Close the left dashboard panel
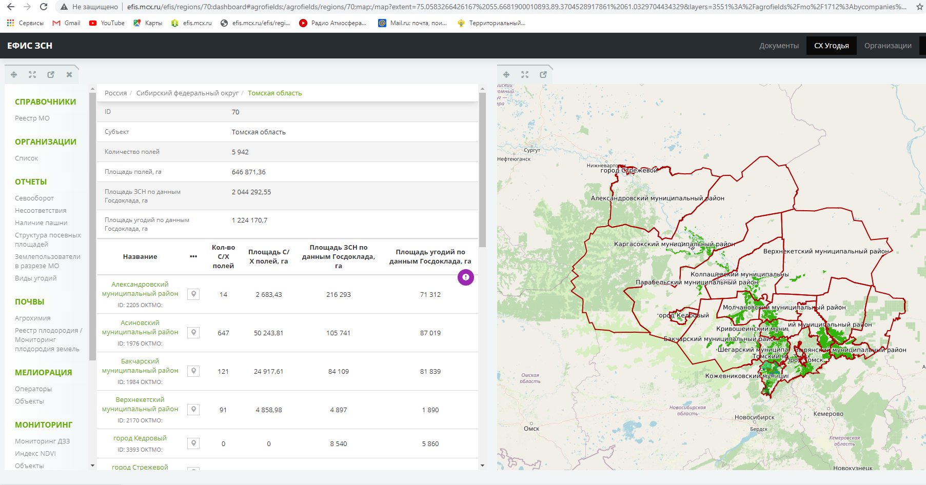Screen dimensions: 926x485 pyautogui.click(x=69, y=75)
